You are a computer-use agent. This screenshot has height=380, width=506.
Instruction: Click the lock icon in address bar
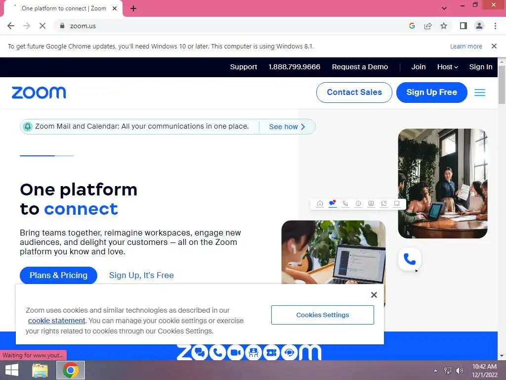[x=62, y=26]
